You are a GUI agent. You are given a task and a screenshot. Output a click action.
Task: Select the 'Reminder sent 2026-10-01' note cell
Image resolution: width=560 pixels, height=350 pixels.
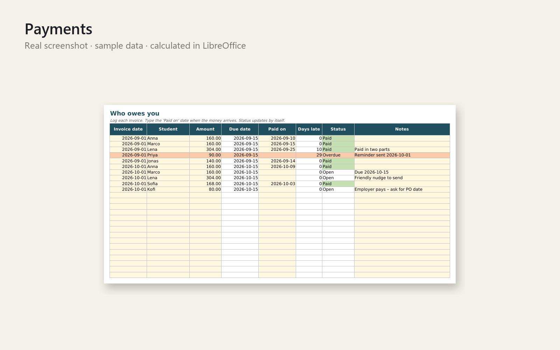(402, 155)
